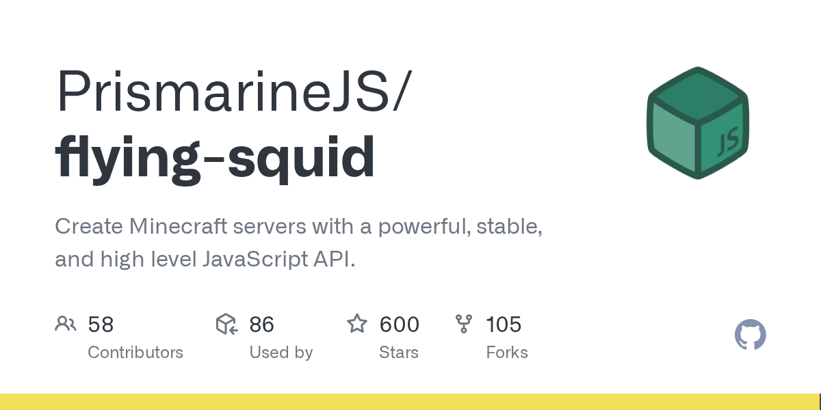The width and height of the screenshot is (821, 410).
Task: Click the Stars label text
Action: [399, 353]
